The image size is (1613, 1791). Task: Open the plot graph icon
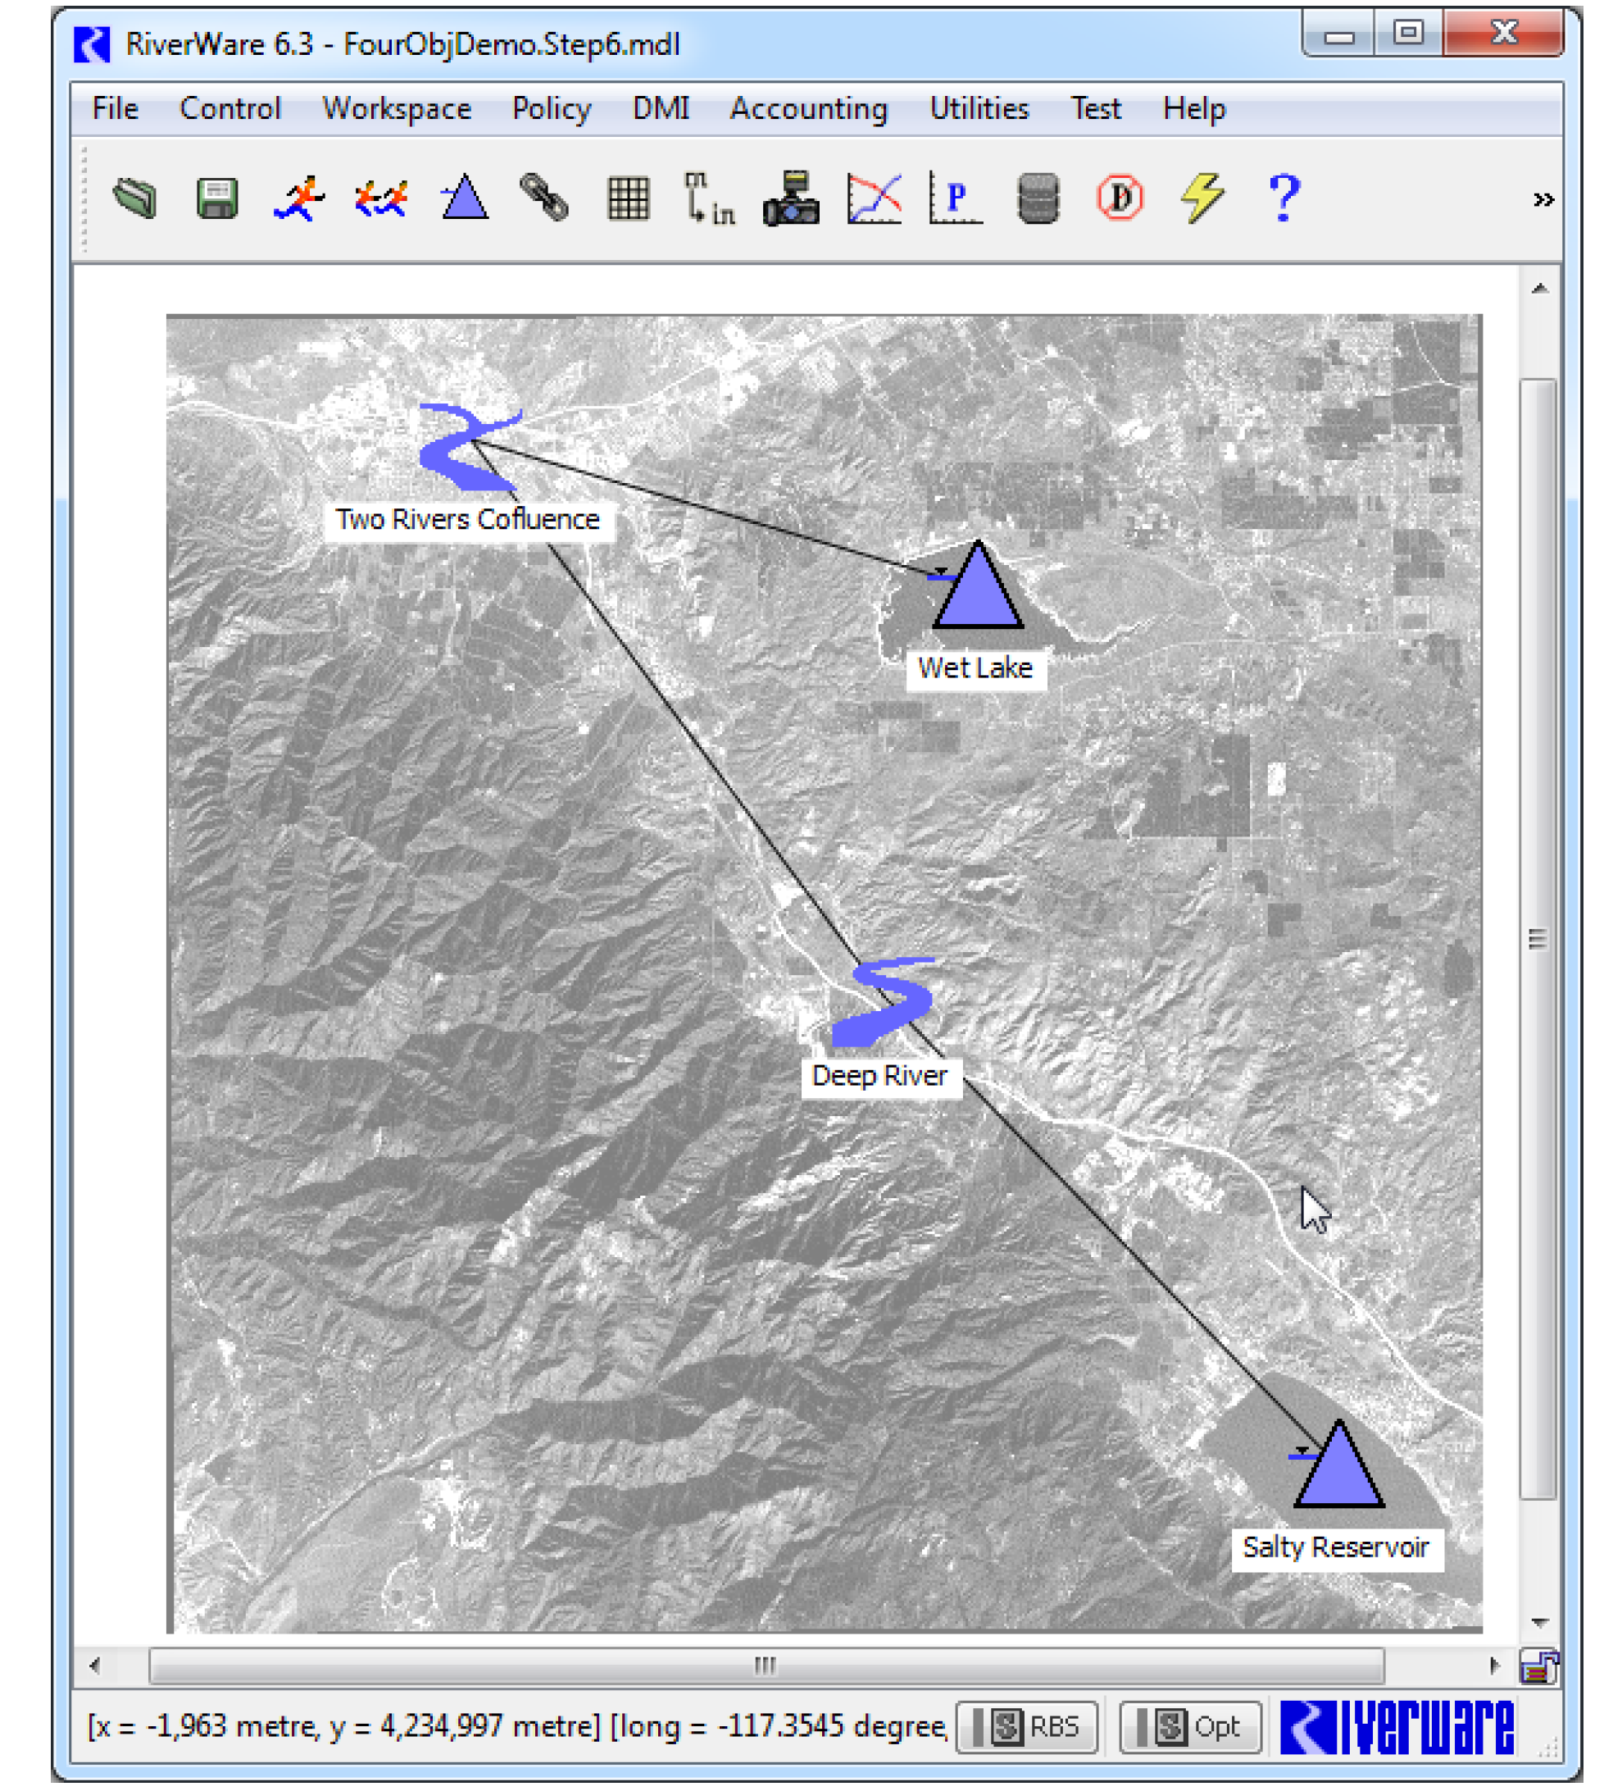pyautogui.click(x=874, y=197)
